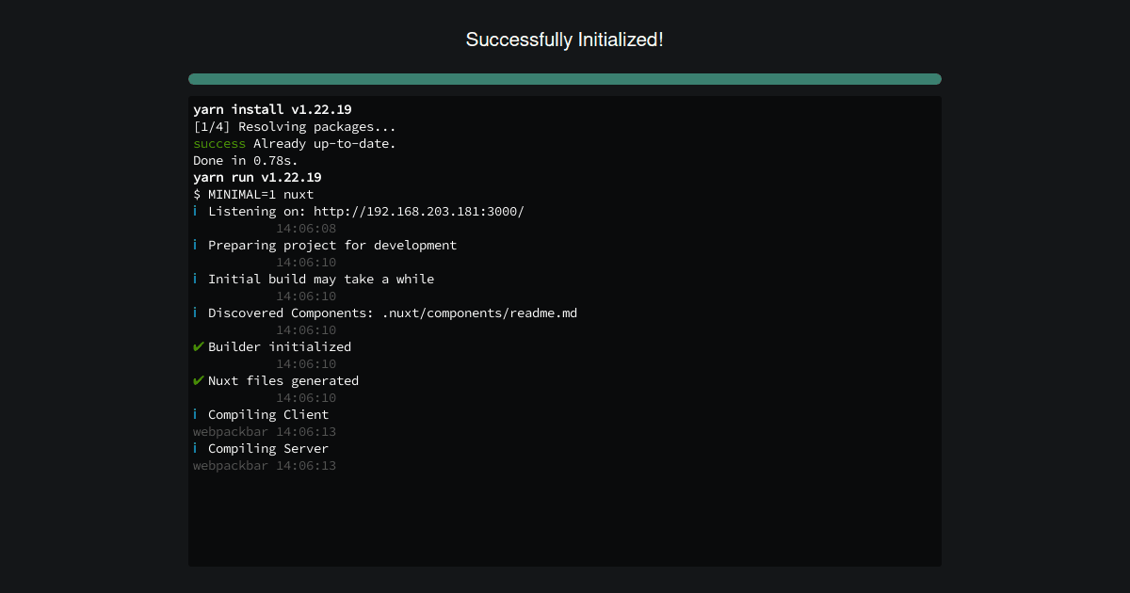Click the green initialization progress bar

coord(565,79)
